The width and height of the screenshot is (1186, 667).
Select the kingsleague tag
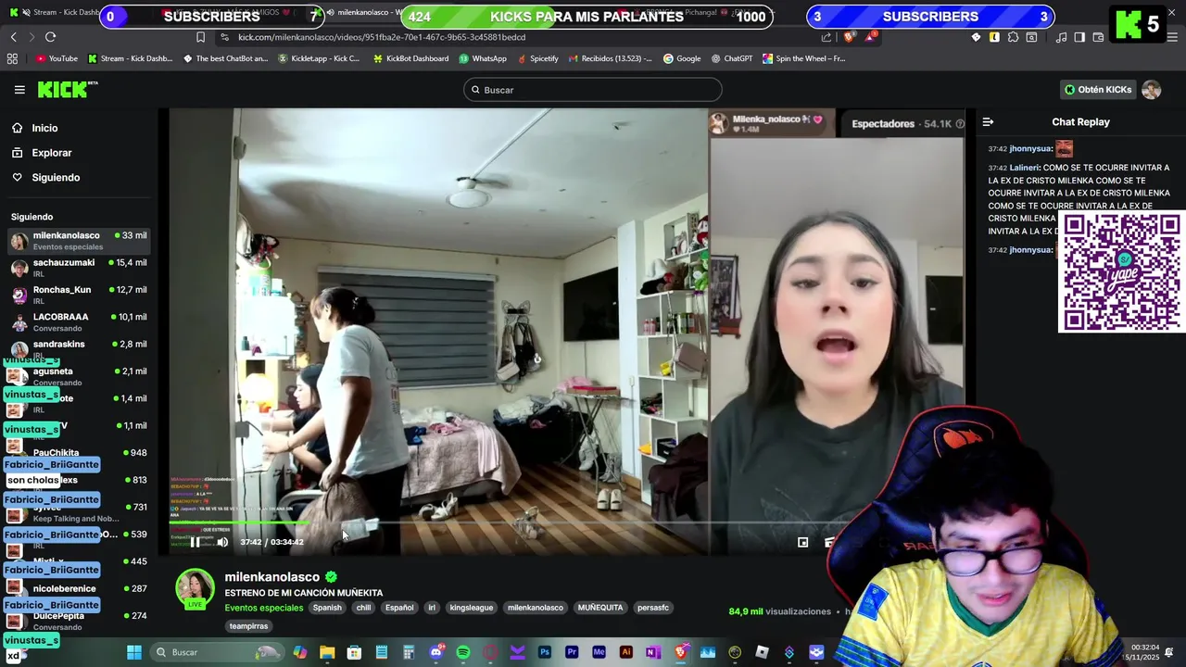coord(472,608)
